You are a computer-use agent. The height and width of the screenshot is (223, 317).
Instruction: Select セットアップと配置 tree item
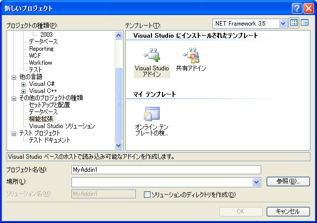tap(49, 105)
